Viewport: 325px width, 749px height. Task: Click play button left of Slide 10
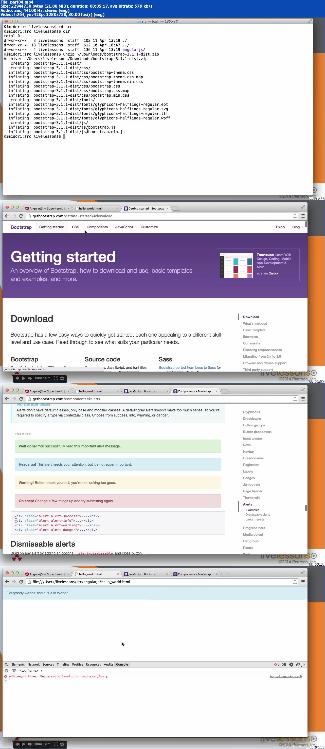pyautogui.click(x=24, y=378)
